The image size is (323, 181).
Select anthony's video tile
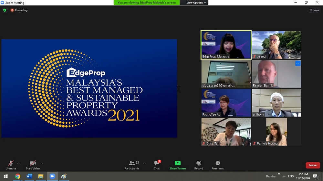point(276,103)
